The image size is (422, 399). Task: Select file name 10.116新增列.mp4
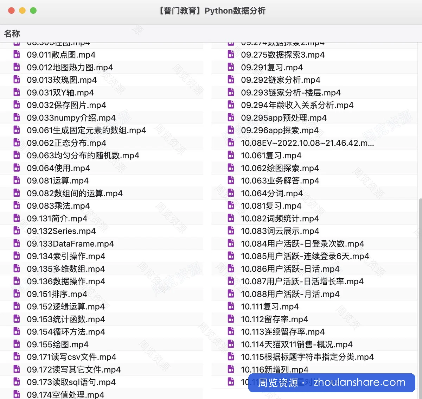[275, 370]
